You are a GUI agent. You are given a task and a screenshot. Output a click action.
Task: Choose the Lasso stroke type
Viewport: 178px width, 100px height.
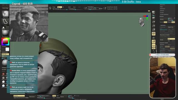[x=5, y=22]
